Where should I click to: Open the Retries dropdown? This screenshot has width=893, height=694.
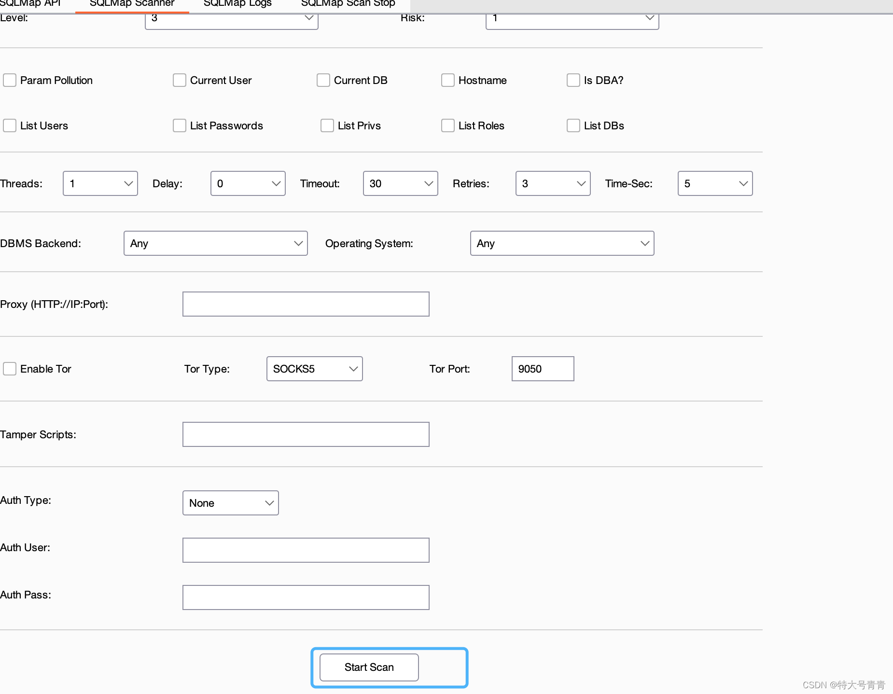(553, 183)
